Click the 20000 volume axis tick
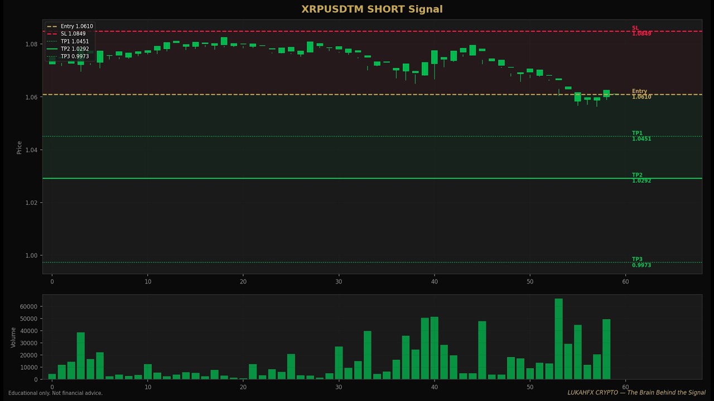Image resolution: width=714 pixels, height=401 pixels. pyautogui.click(x=28, y=355)
